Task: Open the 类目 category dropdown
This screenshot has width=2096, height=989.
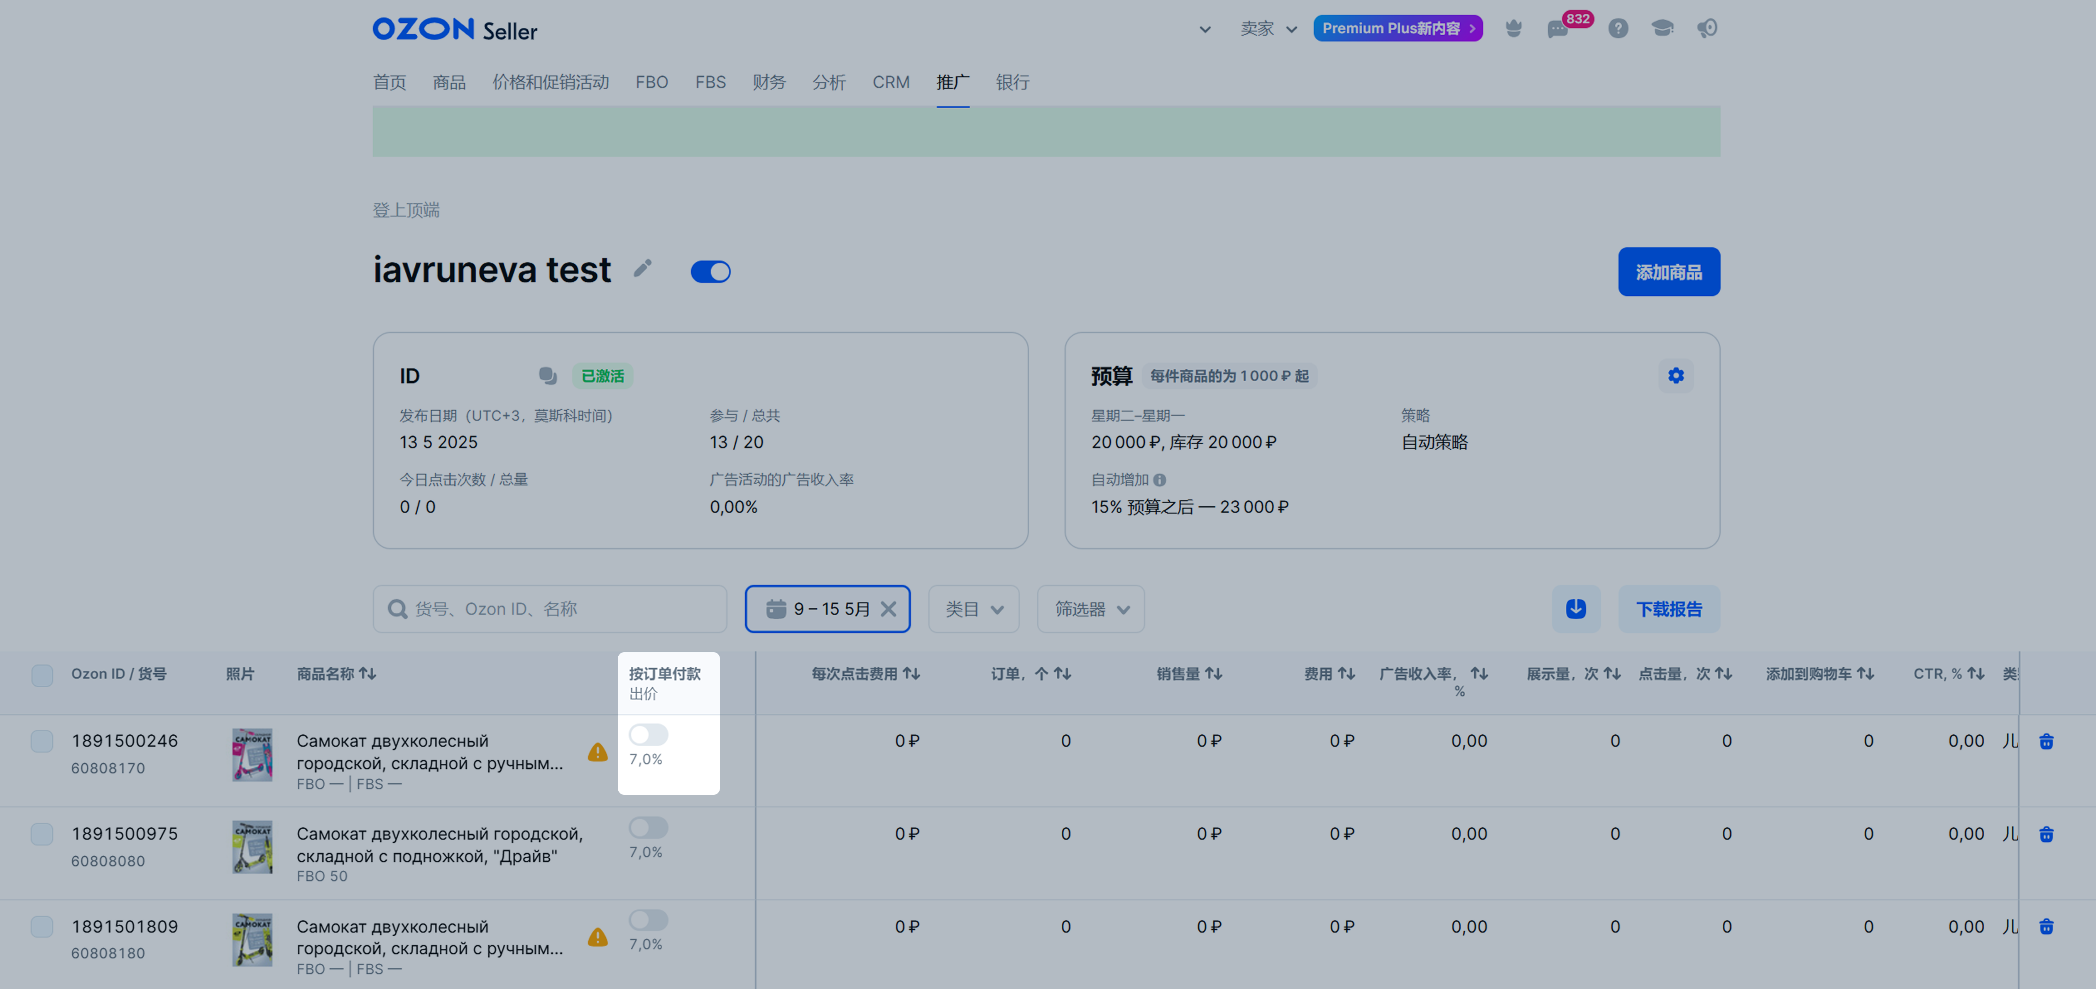Action: 973,609
